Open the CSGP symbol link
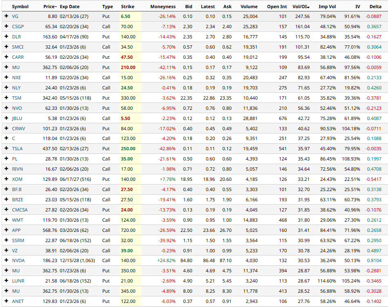Viewport: 388px width, 307px height. pyautogui.click(x=18, y=27)
